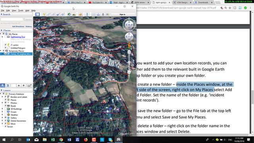
Task: Click the Record a Tour icon
Action: coord(63,14)
